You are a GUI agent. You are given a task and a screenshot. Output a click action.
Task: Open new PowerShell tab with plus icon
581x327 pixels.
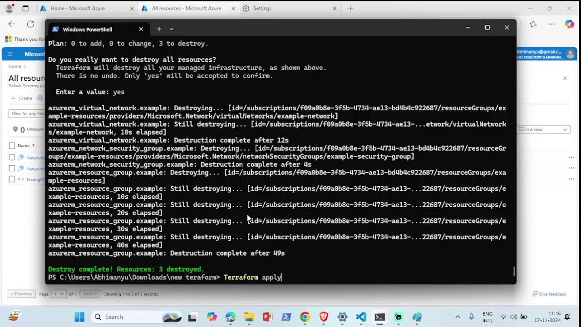[x=159, y=29]
